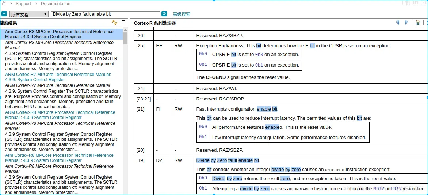Click 'Fast Interrupts configuration enable bit' text

coord(237,109)
